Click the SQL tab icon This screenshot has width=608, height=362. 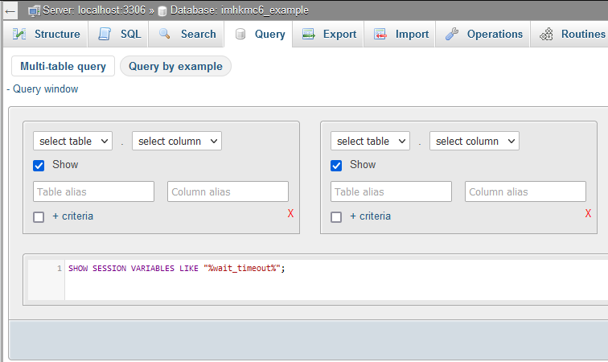(x=105, y=35)
